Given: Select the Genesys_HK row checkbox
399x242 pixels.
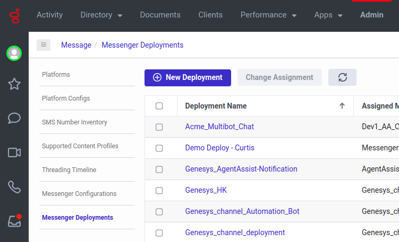Looking at the screenshot, I should pos(159,191).
